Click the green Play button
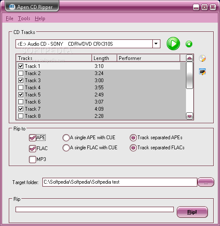The width and height of the screenshot is (220, 226). (173, 44)
